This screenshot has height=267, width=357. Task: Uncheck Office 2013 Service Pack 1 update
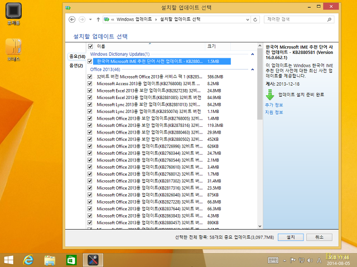90,77
